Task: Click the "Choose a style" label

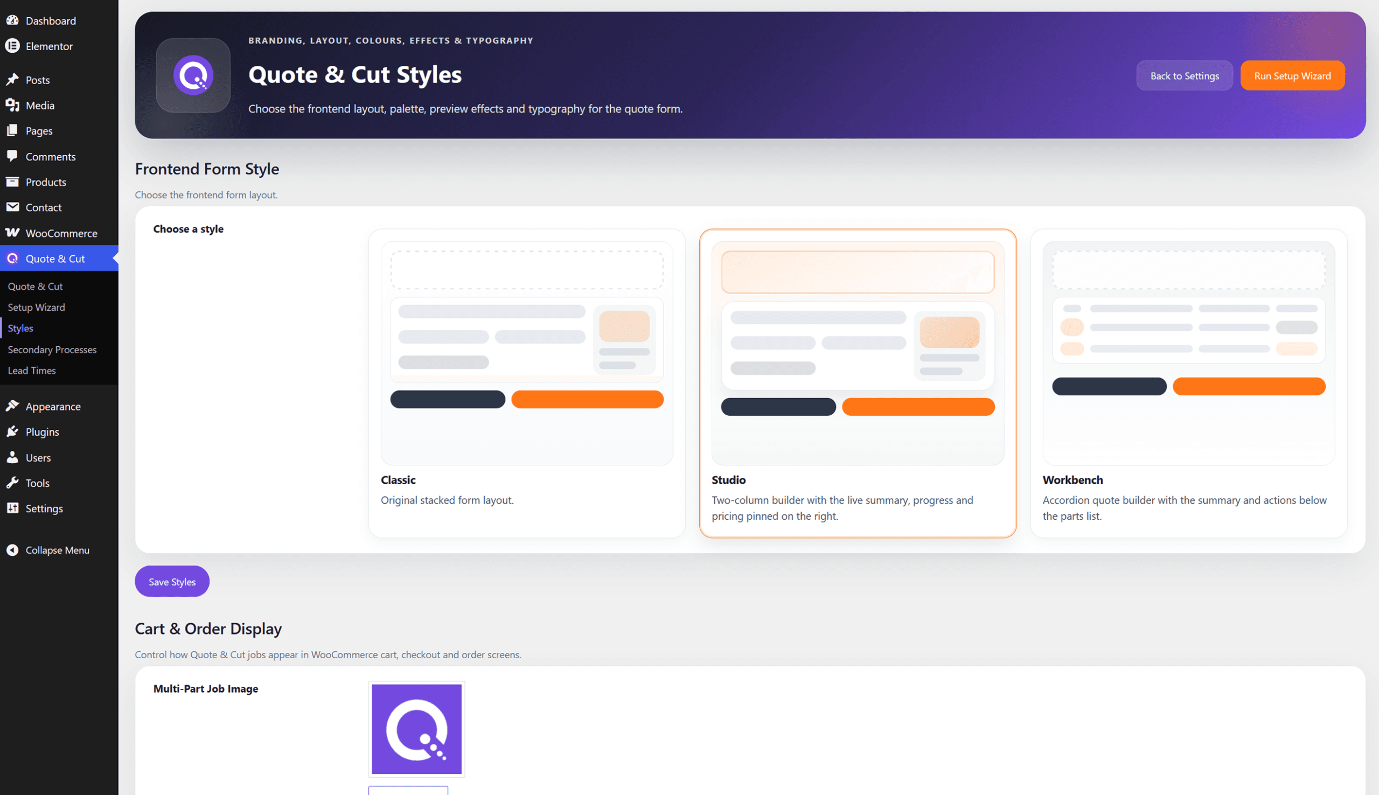Action: 189,229
